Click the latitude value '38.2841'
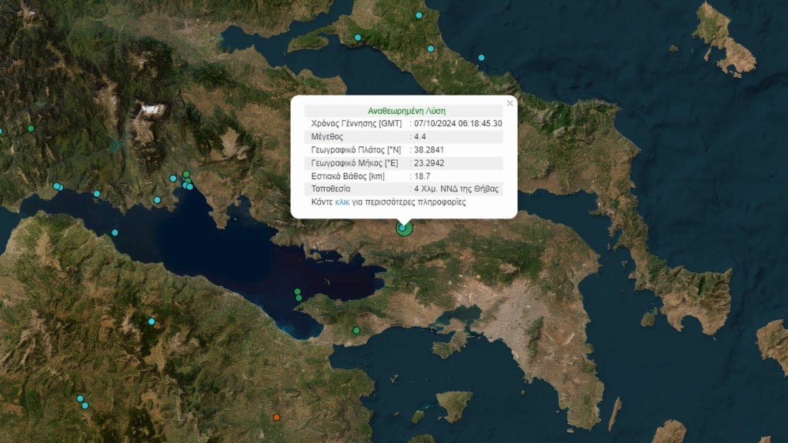 pos(429,150)
